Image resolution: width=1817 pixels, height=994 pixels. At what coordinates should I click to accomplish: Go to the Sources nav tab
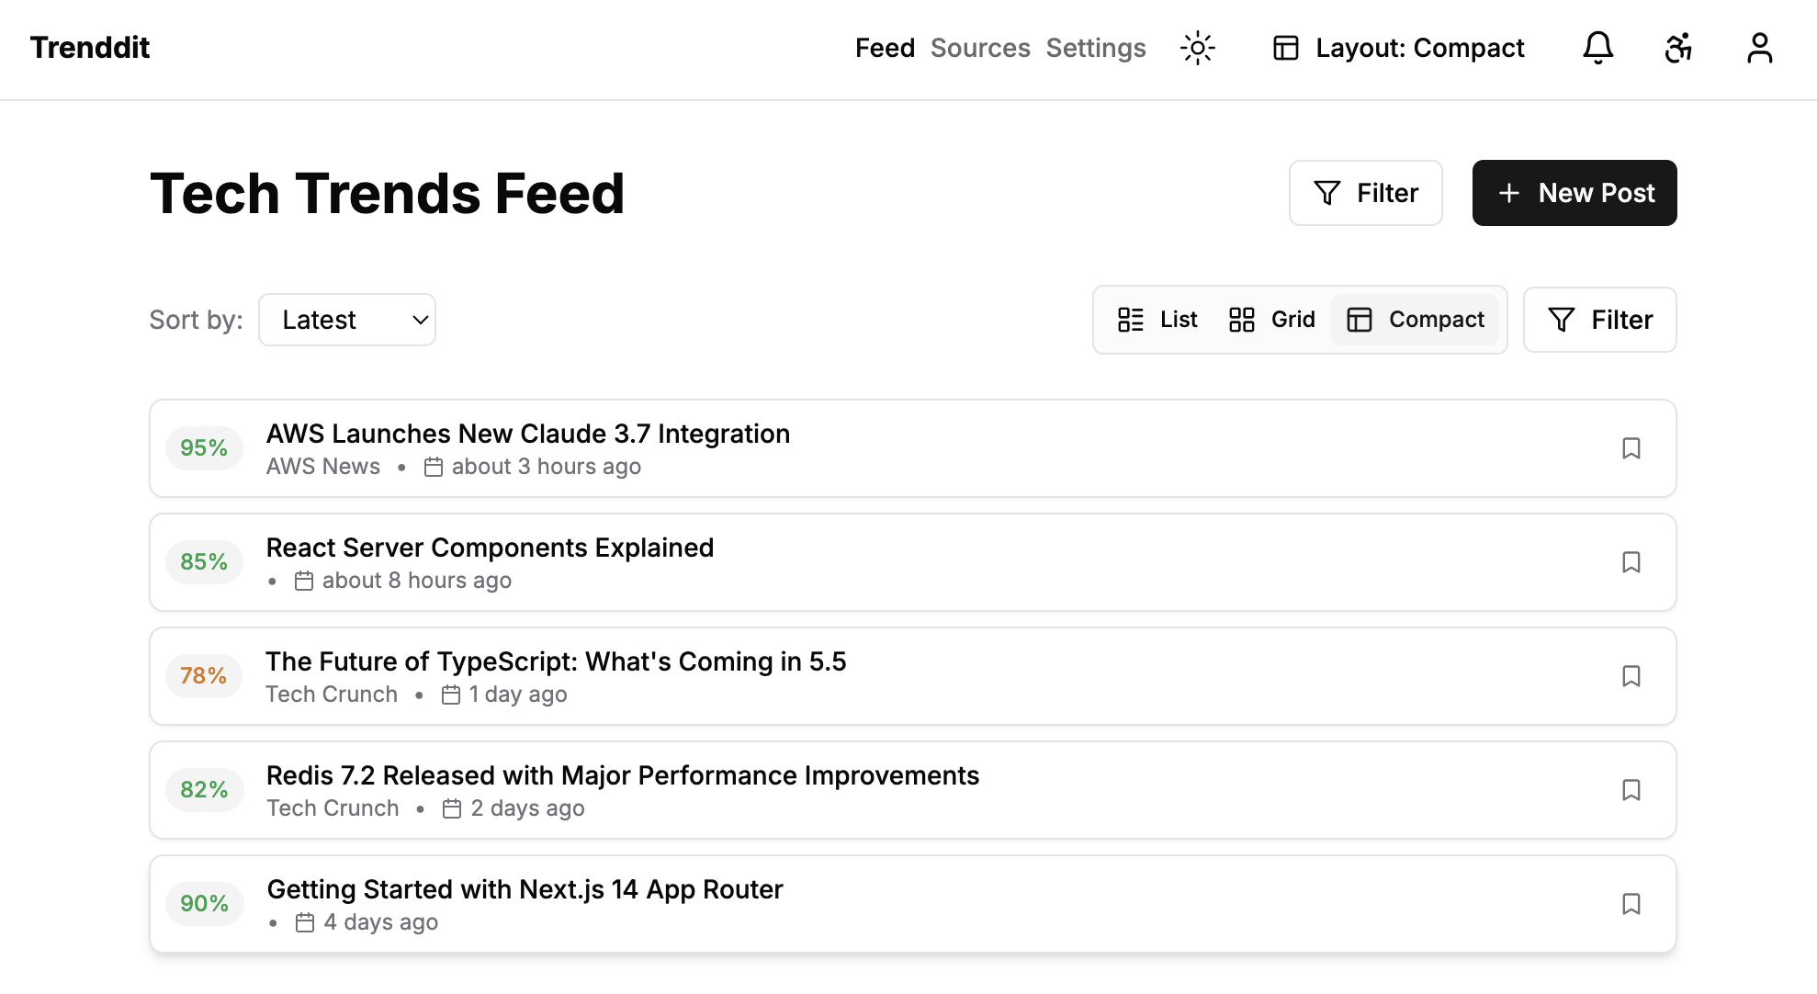(x=980, y=48)
